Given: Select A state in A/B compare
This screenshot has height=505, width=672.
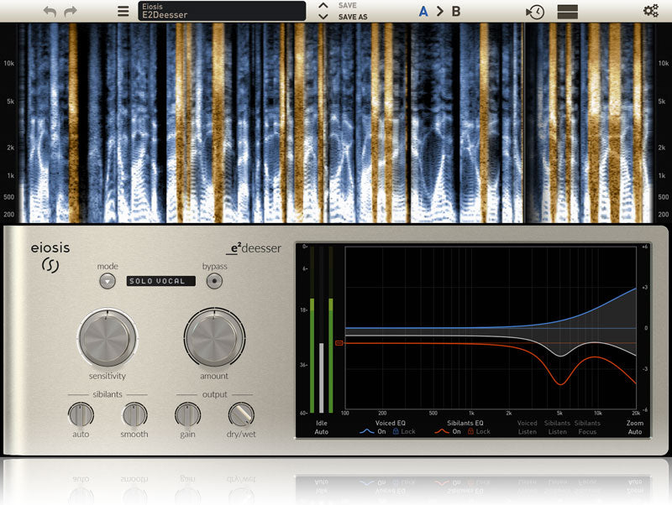Looking at the screenshot, I should click(x=423, y=12).
